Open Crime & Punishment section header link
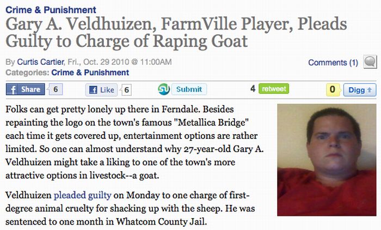The height and width of the screenshot is (230, 381). click(51, 10)
